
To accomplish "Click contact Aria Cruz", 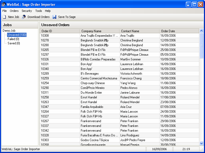I will (x=126, y=107).
